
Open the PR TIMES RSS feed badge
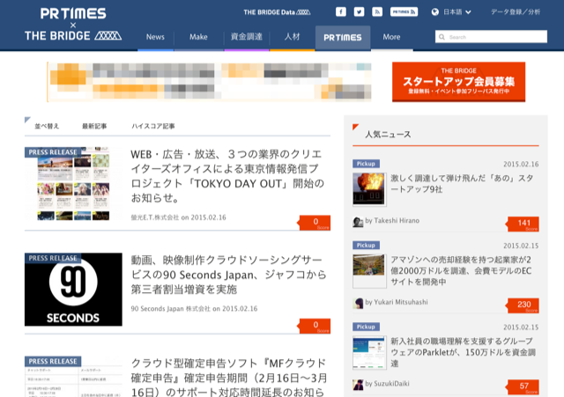[404, 11]
